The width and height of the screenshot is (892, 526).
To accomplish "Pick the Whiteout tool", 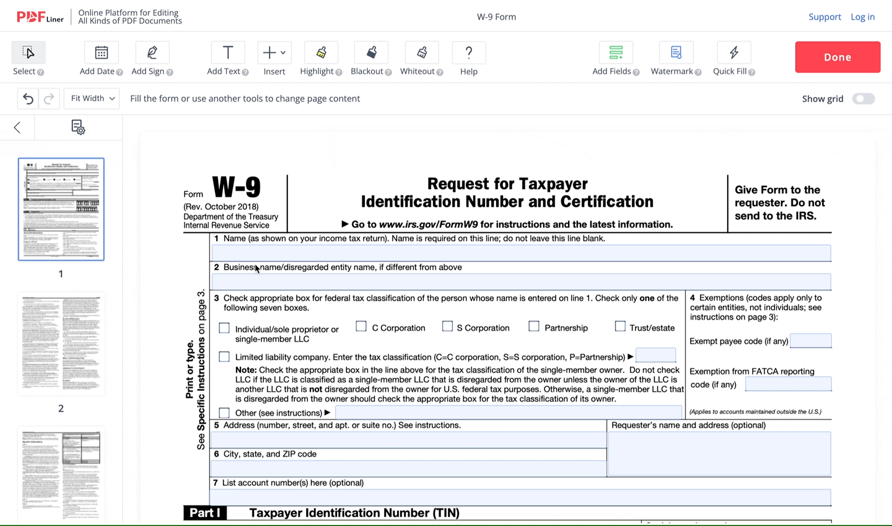I will tap(421, 59).
